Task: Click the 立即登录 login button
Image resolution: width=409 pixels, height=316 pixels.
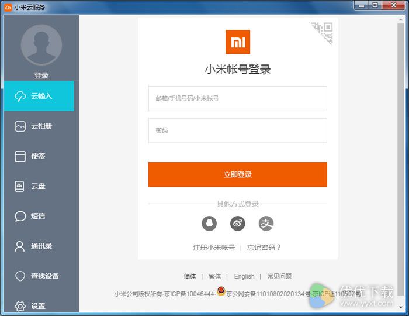Action: [238, 174]
